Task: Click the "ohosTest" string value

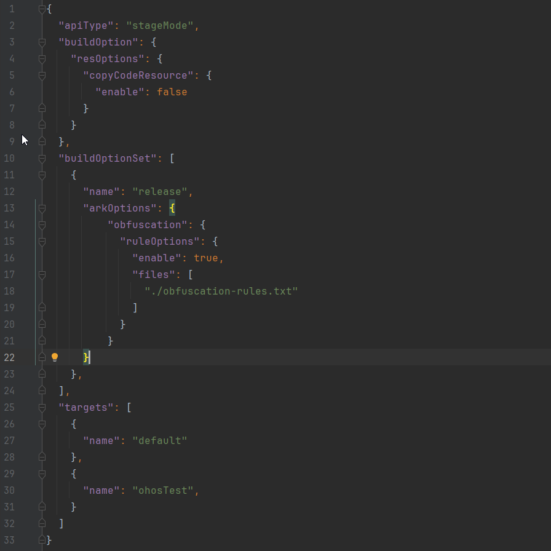Action: tap(163, 491)
